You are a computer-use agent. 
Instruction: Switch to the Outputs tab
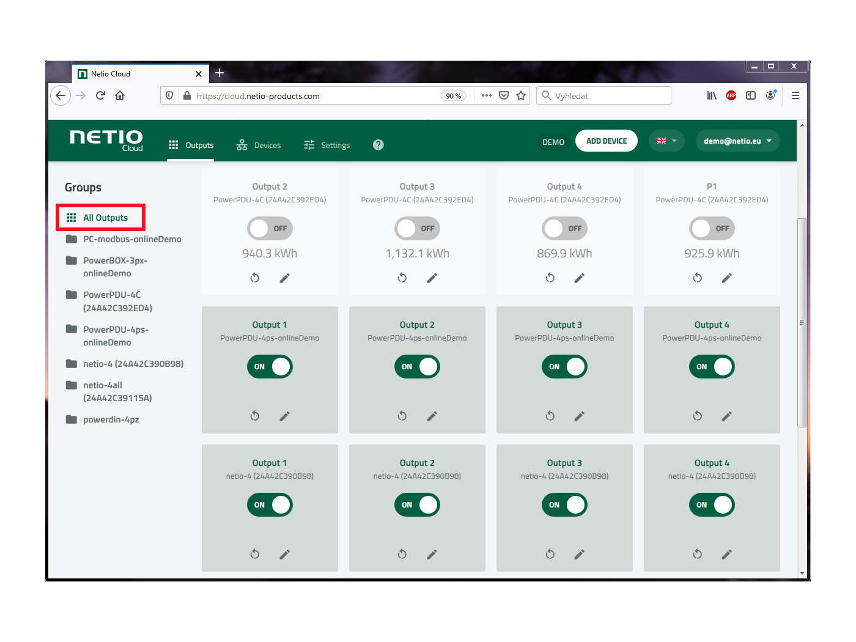coord(191,146)
